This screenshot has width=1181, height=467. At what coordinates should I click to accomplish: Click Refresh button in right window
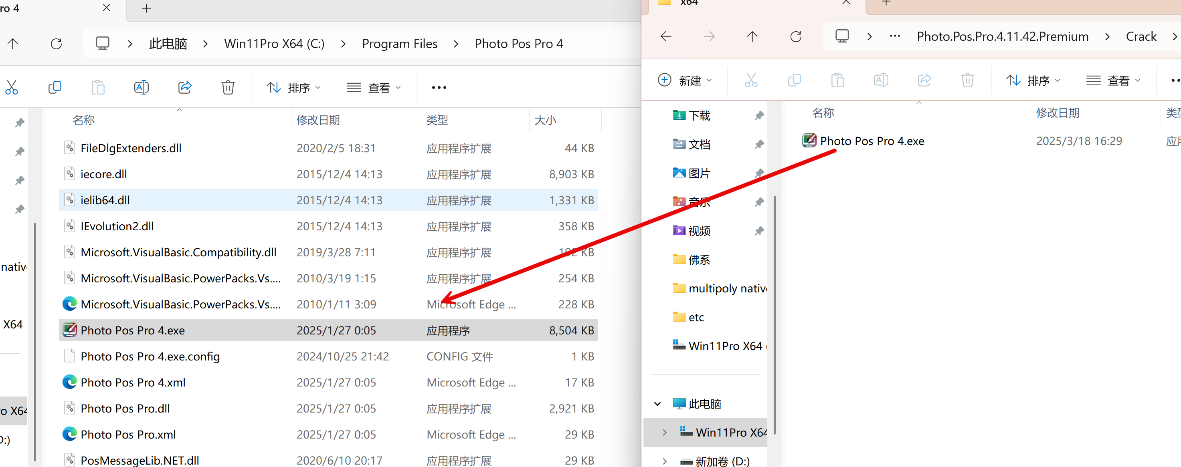point(796,36)
